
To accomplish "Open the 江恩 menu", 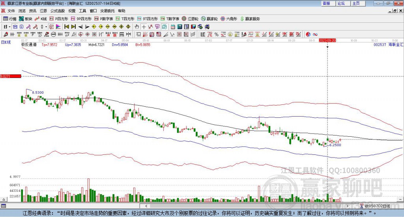I will point(43,11).
